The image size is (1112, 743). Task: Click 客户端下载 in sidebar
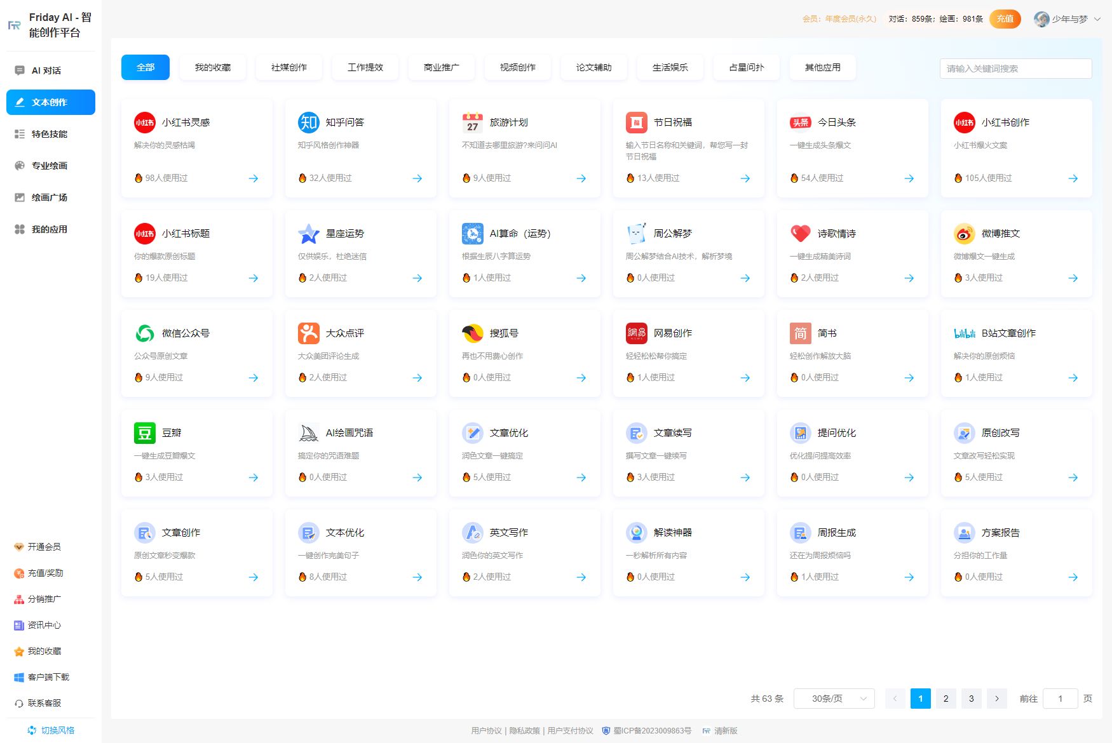(42, 677)
